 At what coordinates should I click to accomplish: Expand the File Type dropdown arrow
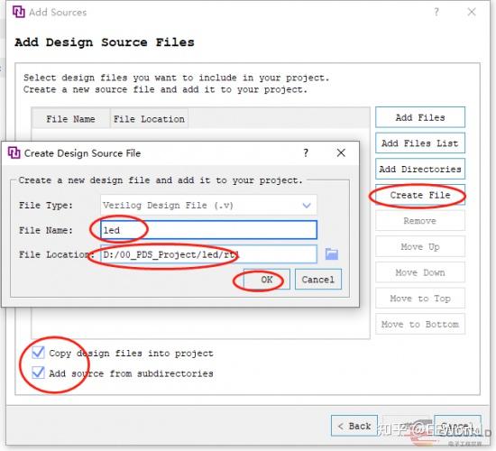pyautogui.click(x=307, y=206)
